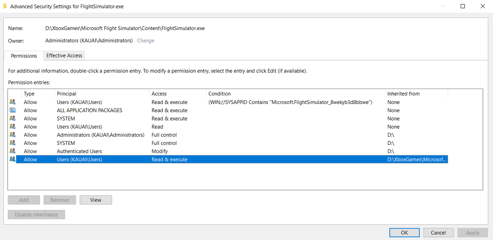Sort entries by the Type column header

pos(38,94)
